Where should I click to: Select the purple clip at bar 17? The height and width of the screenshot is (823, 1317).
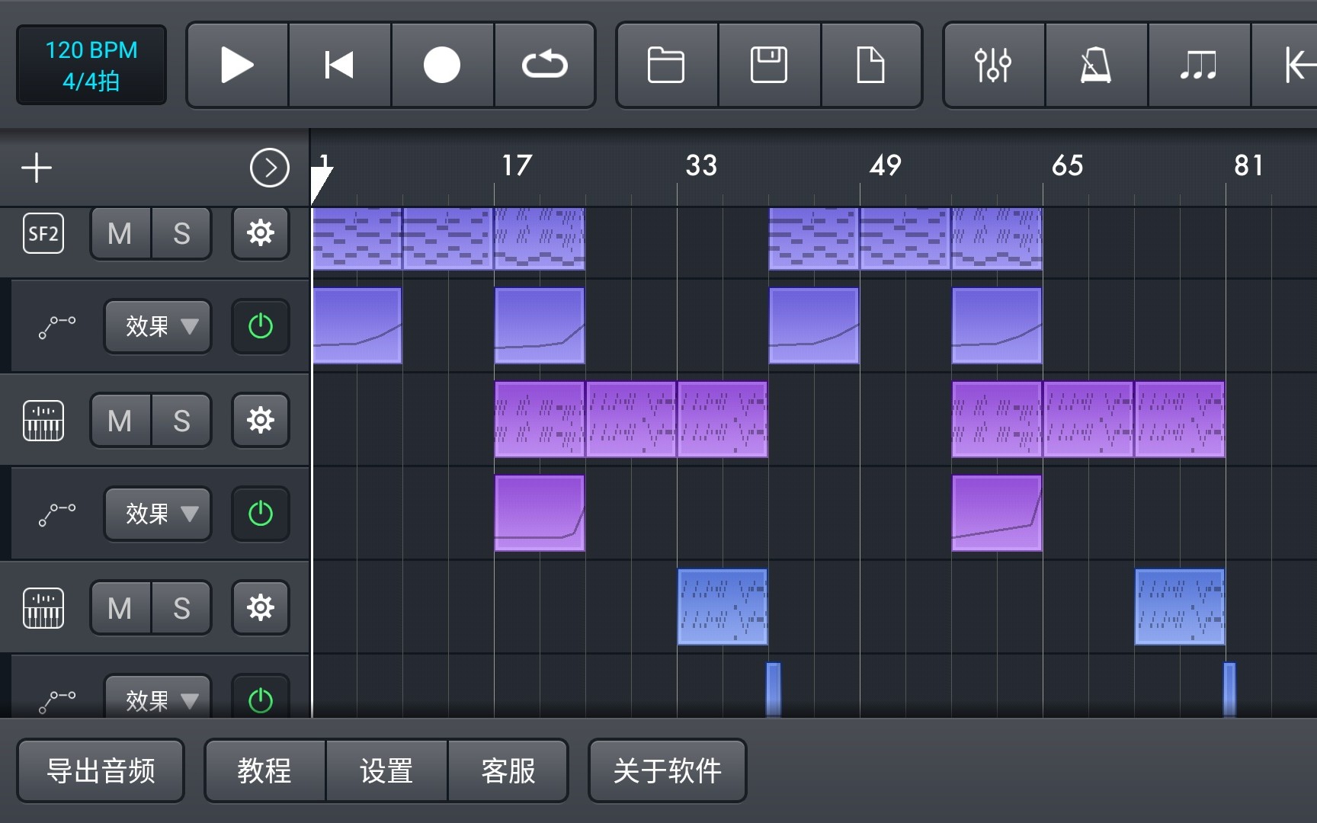point(539,419)
